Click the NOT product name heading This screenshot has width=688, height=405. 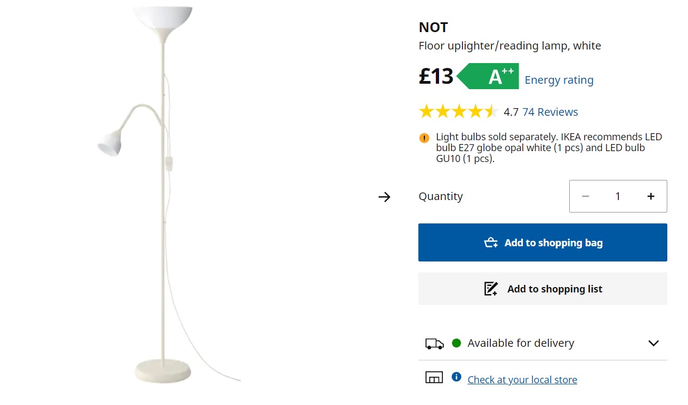pos(433,27)
